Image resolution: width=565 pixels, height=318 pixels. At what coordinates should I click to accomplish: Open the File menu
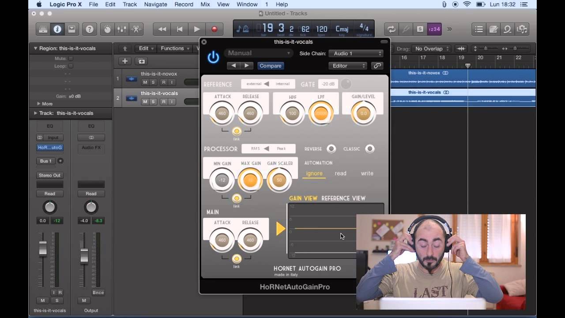point(94,4)
